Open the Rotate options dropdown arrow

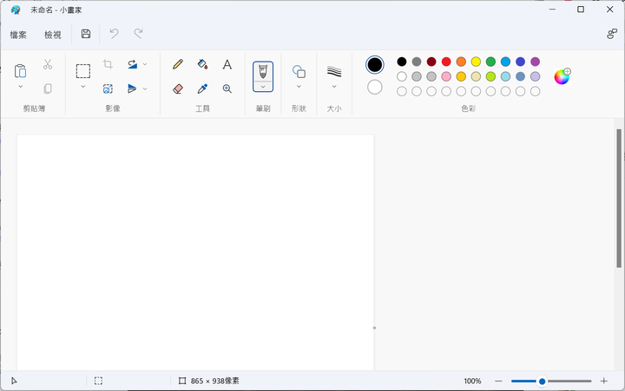click(x=145, y=64)
